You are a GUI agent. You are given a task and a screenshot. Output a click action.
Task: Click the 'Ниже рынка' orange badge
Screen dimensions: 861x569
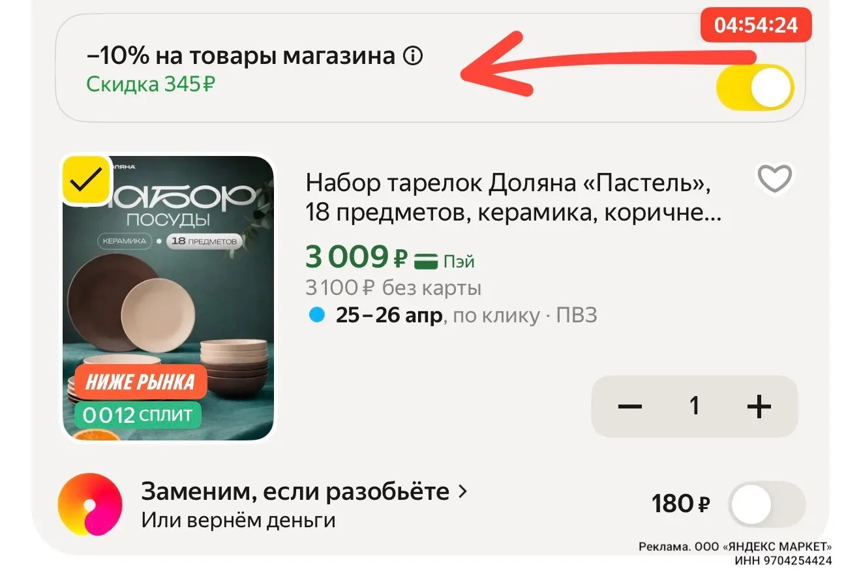point(140,382)
